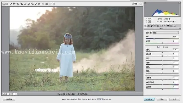183x103 pixels.
Task: Rotate image counterclockwise icon
Action: 50,4
